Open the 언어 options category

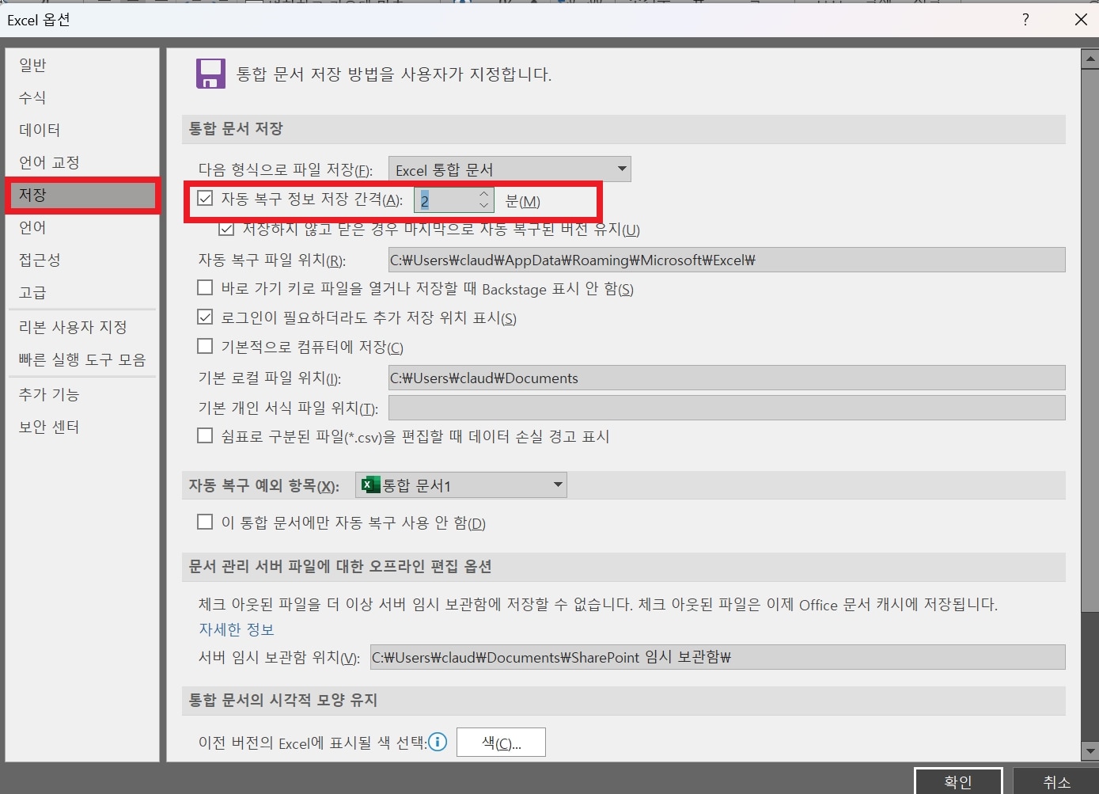click(x=32, y=227)
